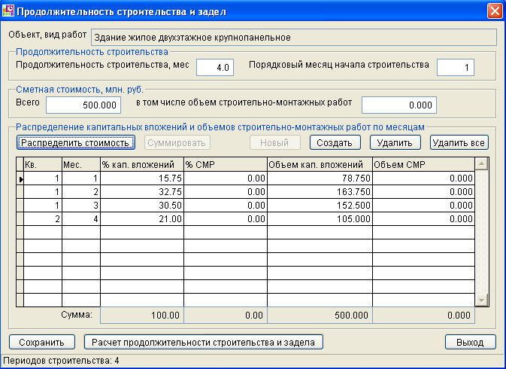
Task: Click the % кап. вложений column header
Action: [x=142, y=164]
